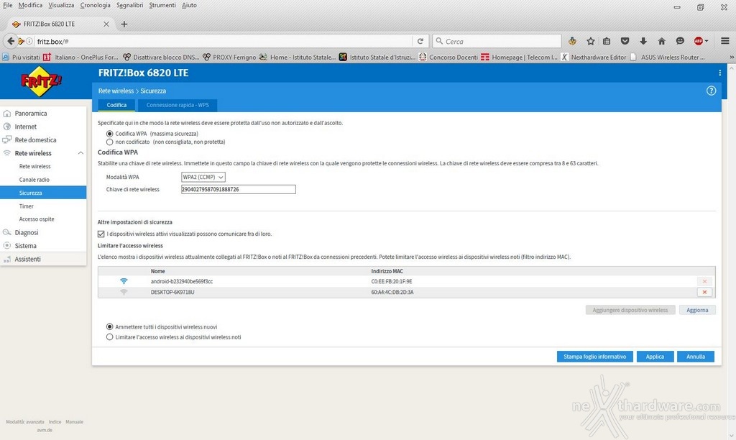
Task: Remove android-b232940be569f3cc device with X
Action: 704,281
